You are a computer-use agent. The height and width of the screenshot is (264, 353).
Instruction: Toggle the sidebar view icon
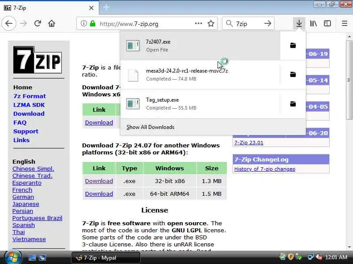327,23
